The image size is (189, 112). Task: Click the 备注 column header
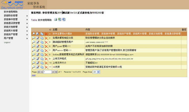(184, 29)
